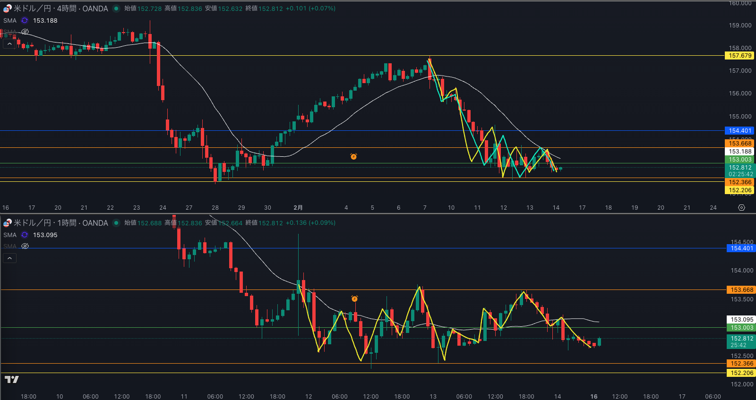756x400 pixels.
Task: Open symbol title 米ドル/円 4時間 OANDA
Action: coord(60,9)
